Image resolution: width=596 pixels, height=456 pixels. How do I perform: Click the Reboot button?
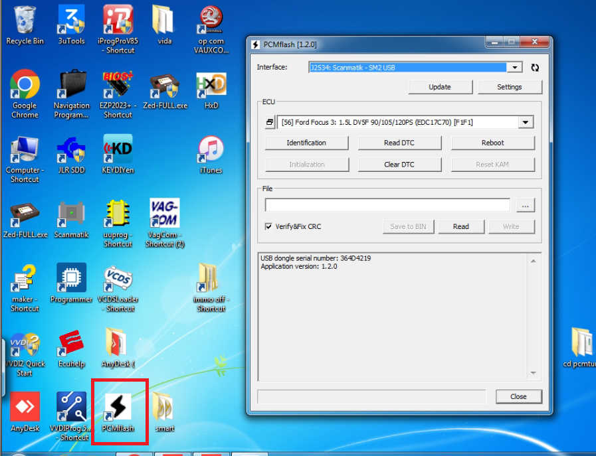click(x=492, y=143)
